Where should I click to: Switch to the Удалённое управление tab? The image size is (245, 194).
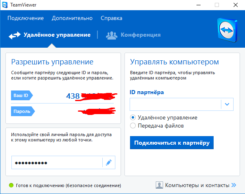[x=57, y=35]
